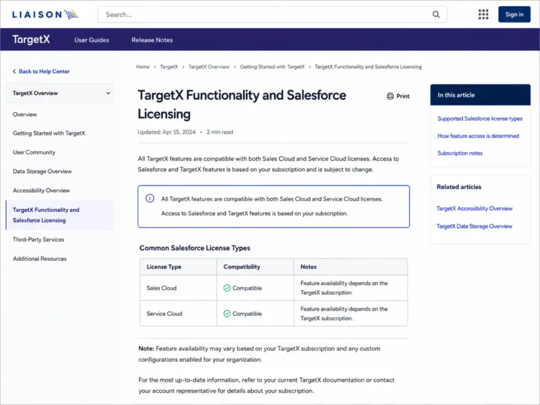Screen dimensions: 540x405
Task: Select Data Storage Overview in the sidebar
Action: tap(42, 171)
